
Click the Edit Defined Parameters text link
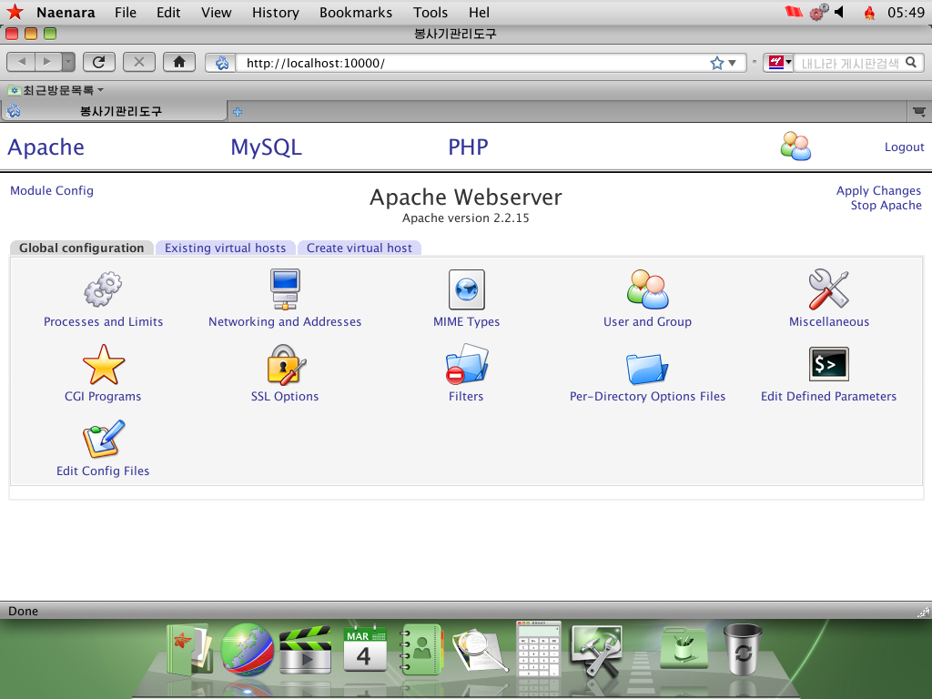(x=828, y=397)
